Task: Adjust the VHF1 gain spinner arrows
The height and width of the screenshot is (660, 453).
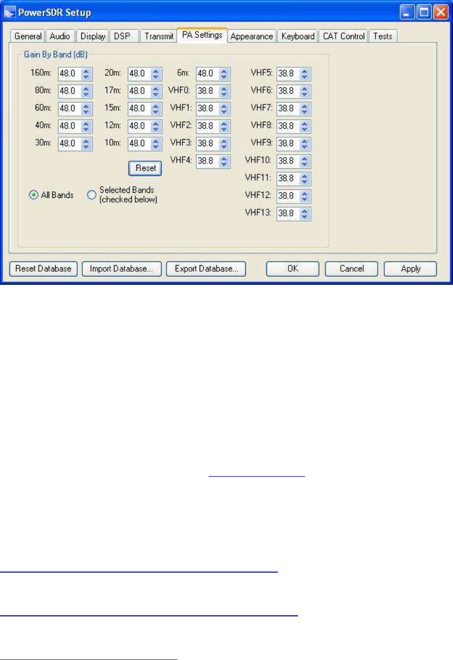Action: (x=225, y=108)
